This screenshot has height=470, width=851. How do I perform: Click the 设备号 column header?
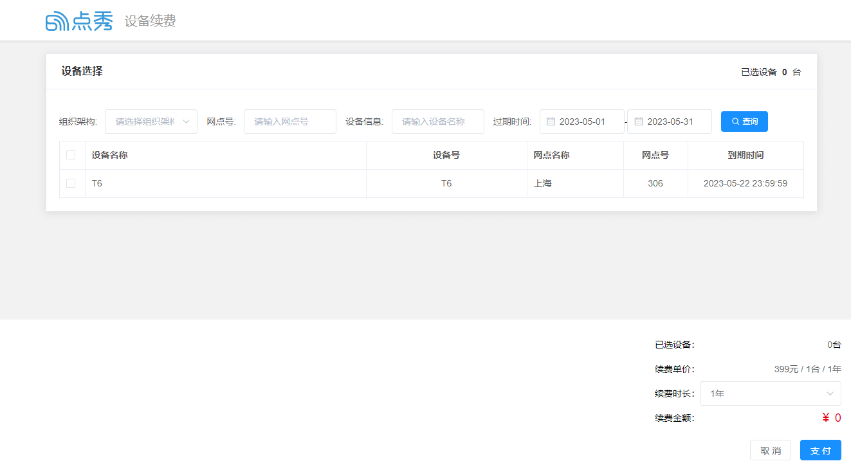pyautogui.click(x=446, y=155)
